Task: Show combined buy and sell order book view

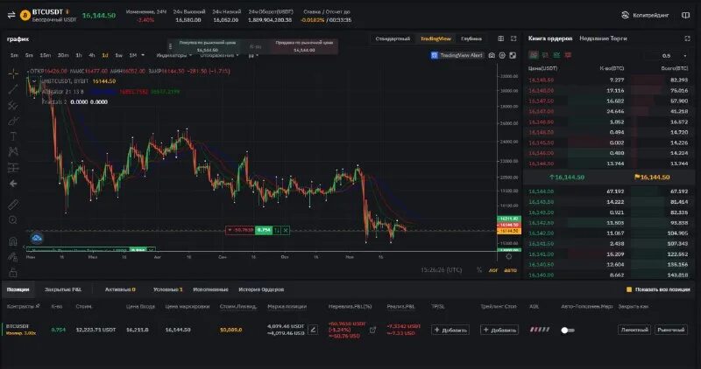Action: tap(534, 55)
